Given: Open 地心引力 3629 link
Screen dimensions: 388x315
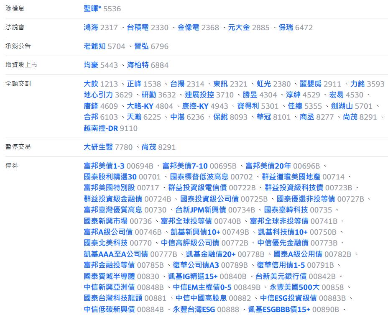Looking at the screenshot, I should click(x=108, y=95).
